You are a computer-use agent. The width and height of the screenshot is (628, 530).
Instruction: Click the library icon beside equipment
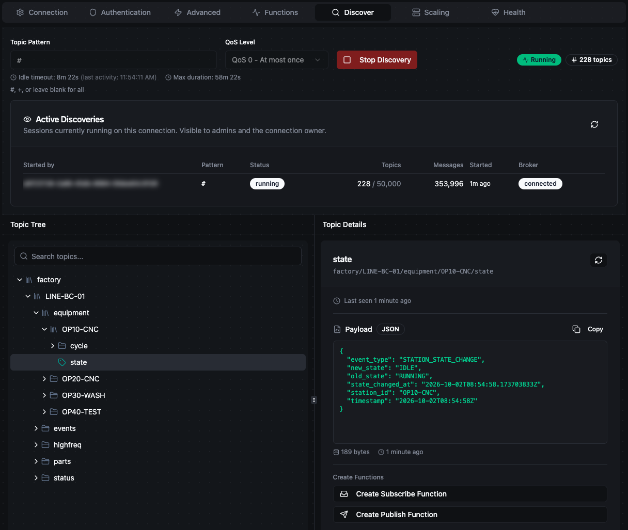coord(45,313)
